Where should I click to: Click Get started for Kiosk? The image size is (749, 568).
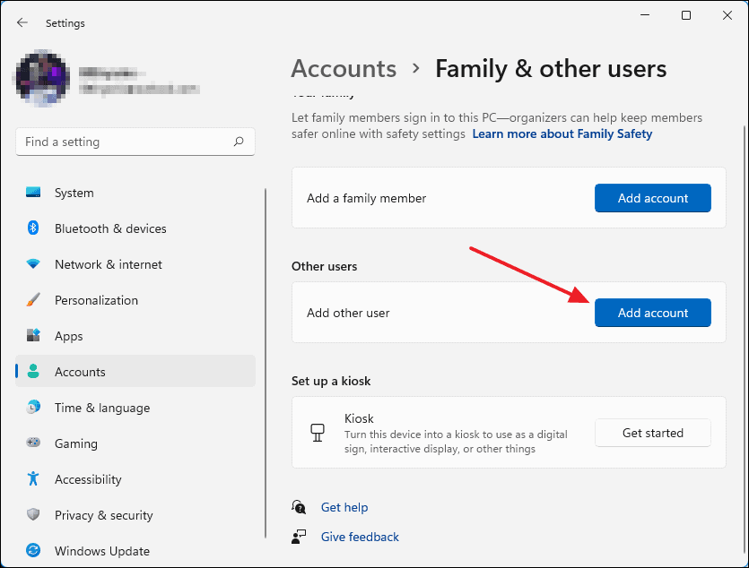pyautogui.click(x=652, y=433)
